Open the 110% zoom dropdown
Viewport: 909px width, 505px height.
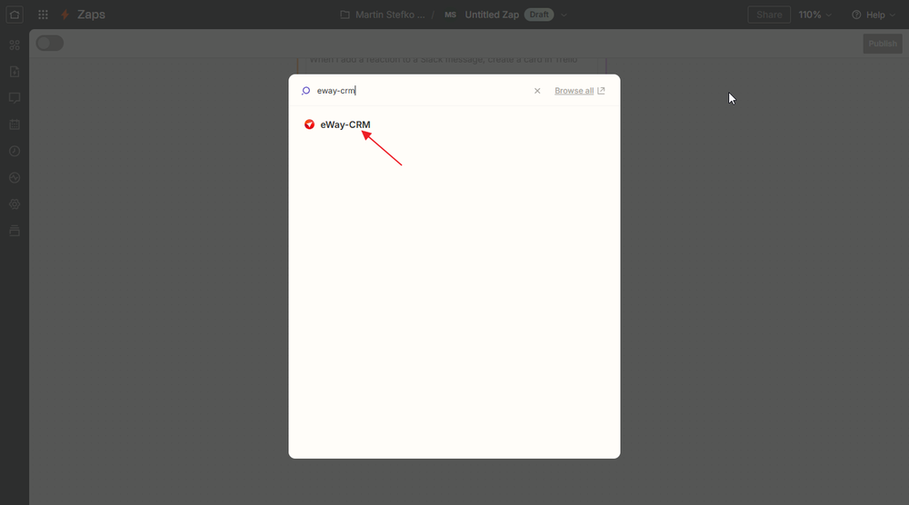(815, 15)
